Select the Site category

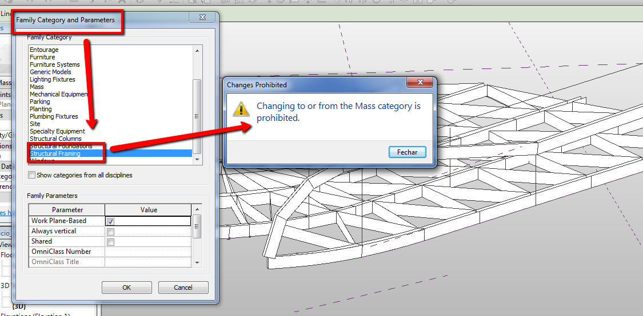[35, 124]
